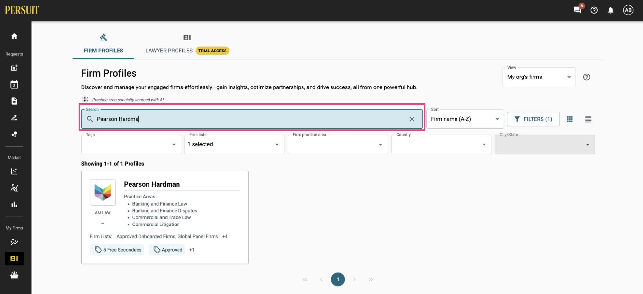Open the document sidebar icon
This screenshot has width=643, height=294.
pos(14,101)
